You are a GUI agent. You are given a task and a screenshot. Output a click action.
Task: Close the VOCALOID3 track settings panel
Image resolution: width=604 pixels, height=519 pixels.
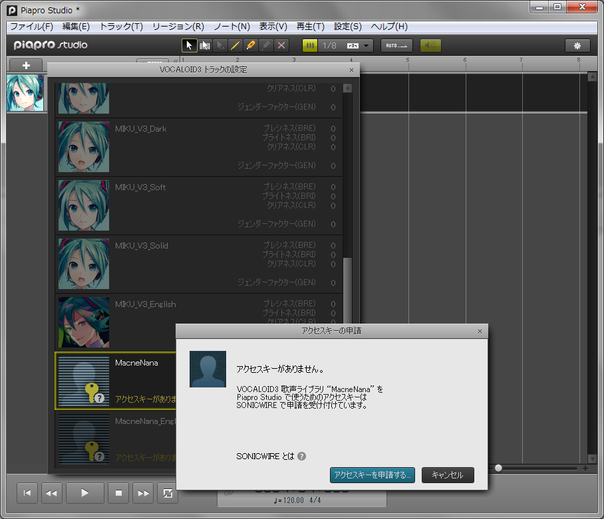[351, 70]
